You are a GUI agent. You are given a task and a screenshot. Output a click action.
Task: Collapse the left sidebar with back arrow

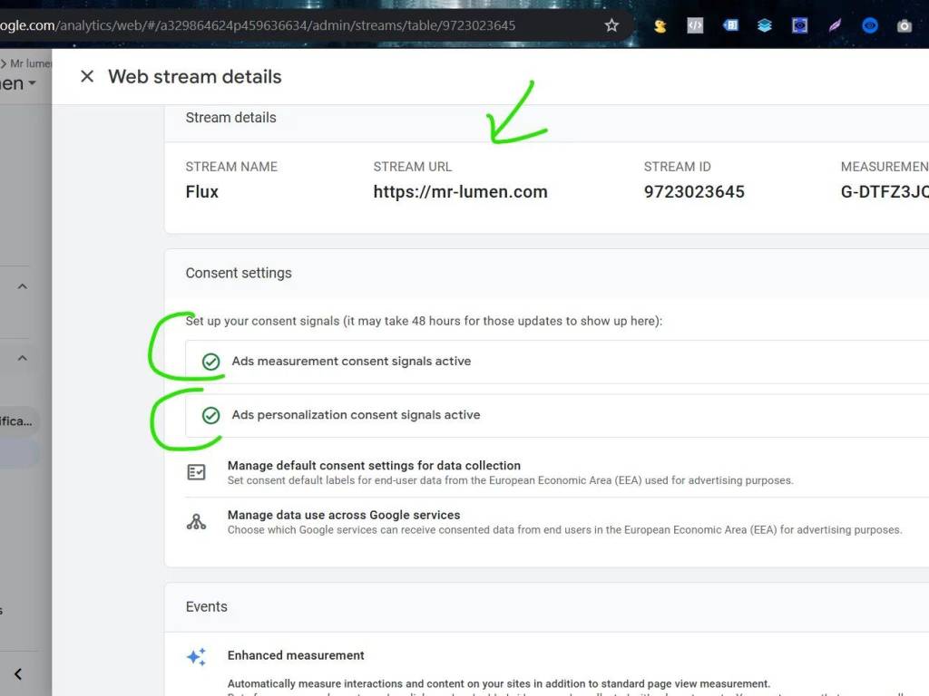click(18, 674)
